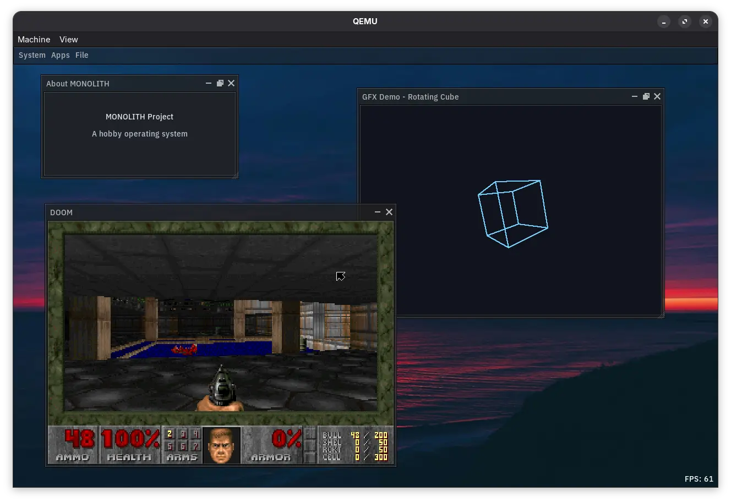The width and height of the screenshot is (731, 502).
Task: Open the File menu in the taskbar
Action: click(x=81, y=55)
